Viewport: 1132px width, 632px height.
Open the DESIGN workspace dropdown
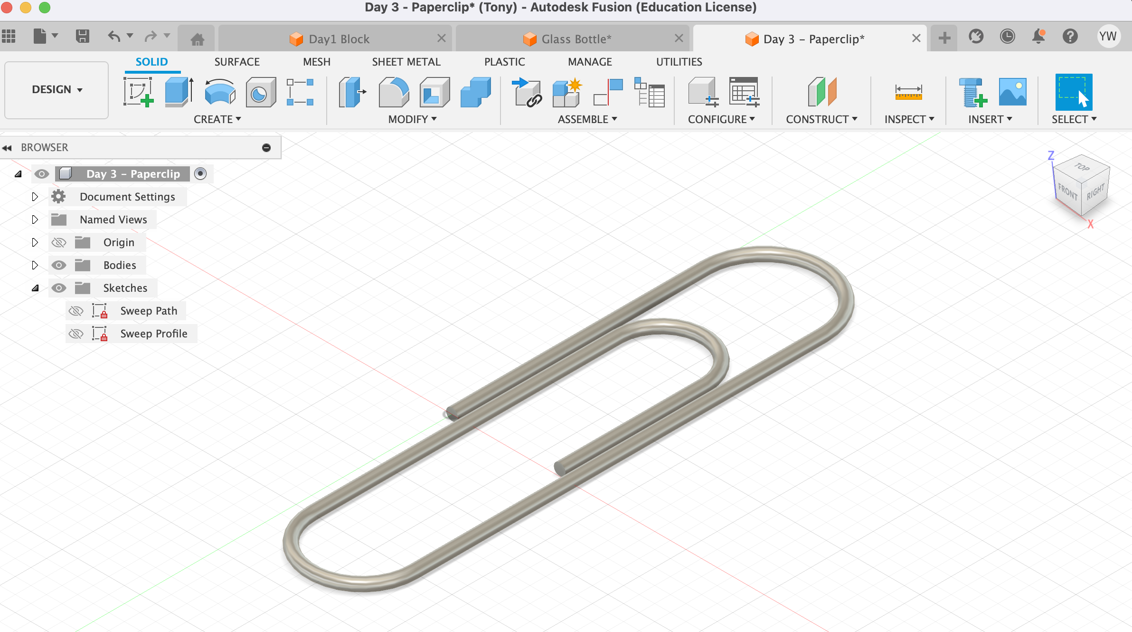click(57, 90)
